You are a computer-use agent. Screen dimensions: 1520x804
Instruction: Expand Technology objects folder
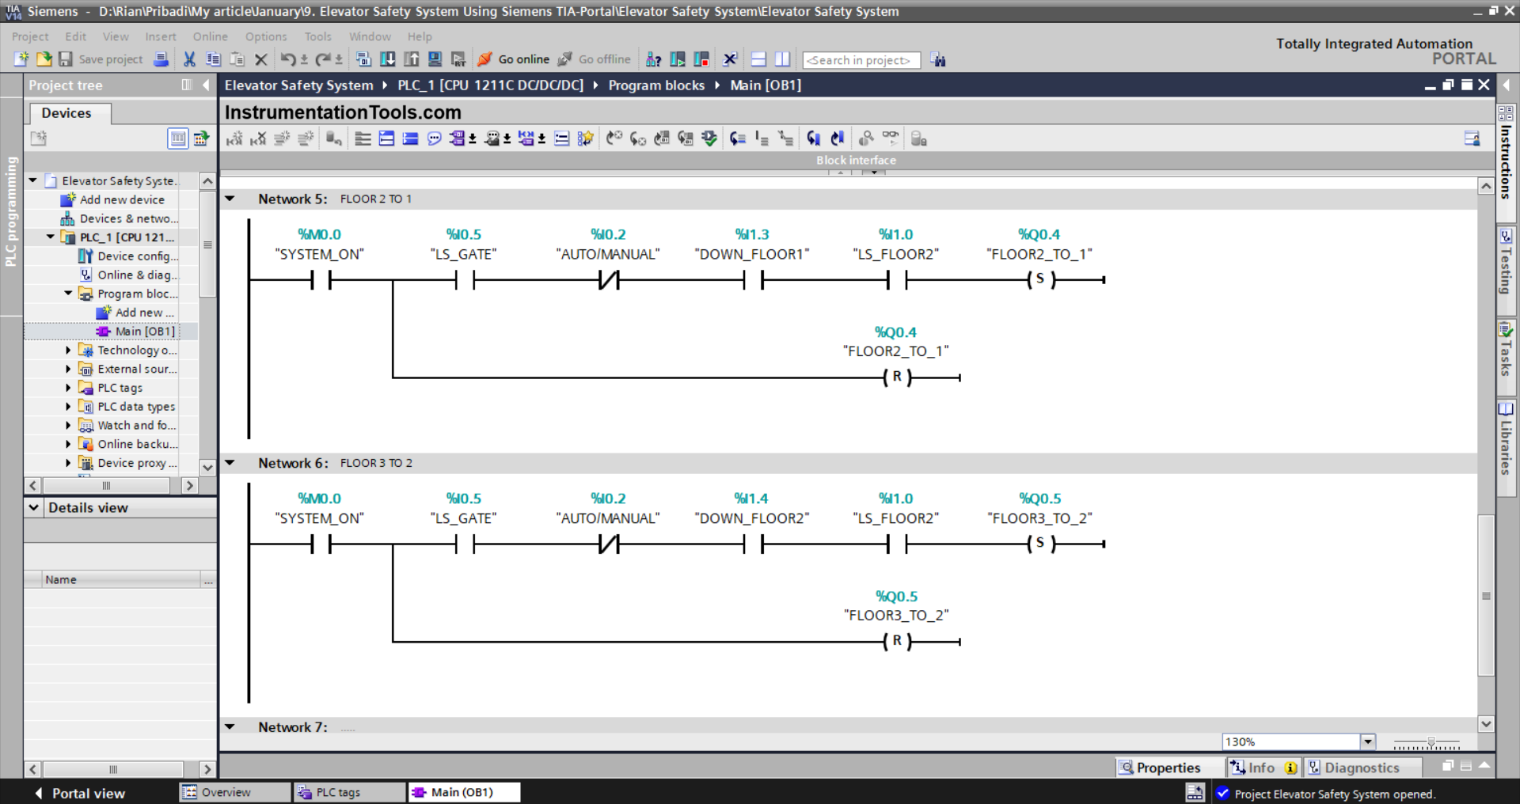[x=68, y=350]
